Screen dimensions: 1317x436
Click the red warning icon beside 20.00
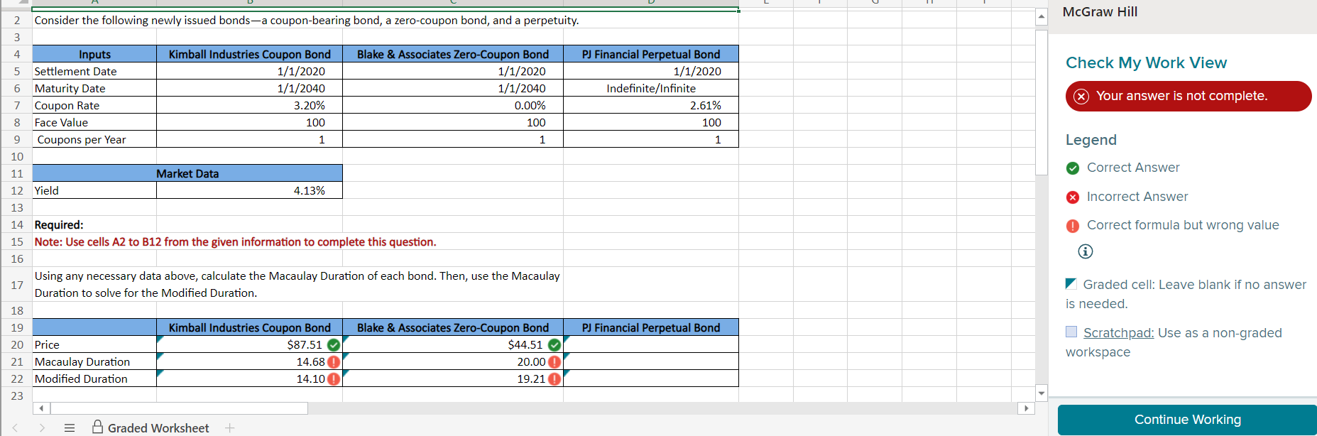point(554,362)
